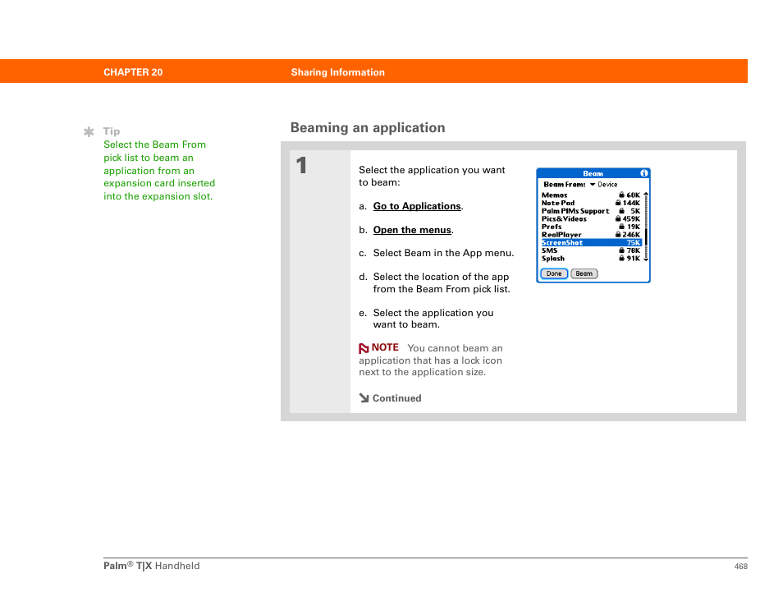Click the Palm T|X Handheld footer text
Screen dimensions: 783x606
point(152,566)
